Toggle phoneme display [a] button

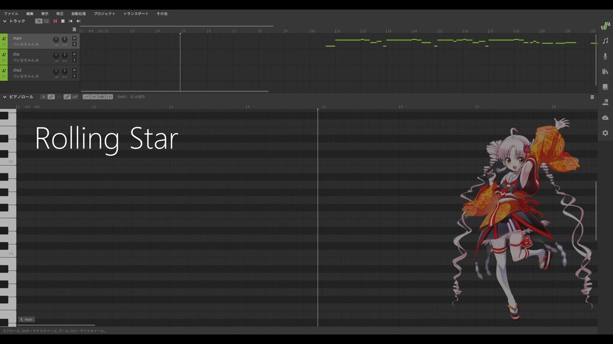(109, 97)
